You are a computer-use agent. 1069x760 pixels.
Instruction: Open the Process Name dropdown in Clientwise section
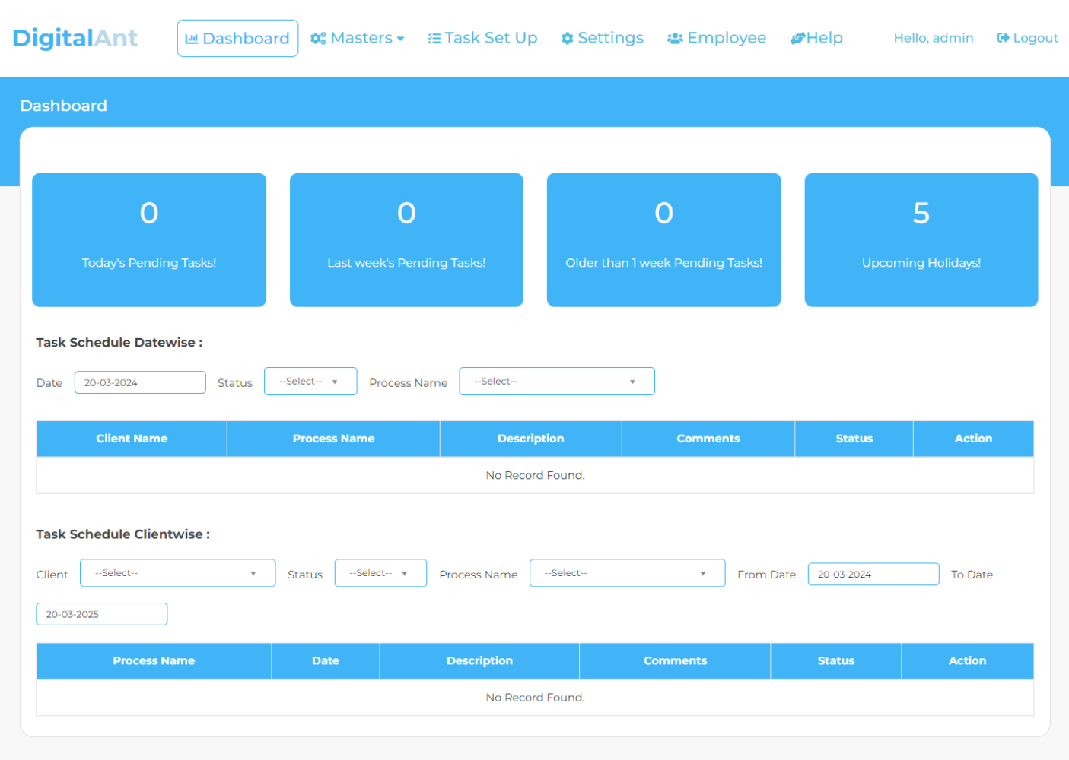coord(627,572)
